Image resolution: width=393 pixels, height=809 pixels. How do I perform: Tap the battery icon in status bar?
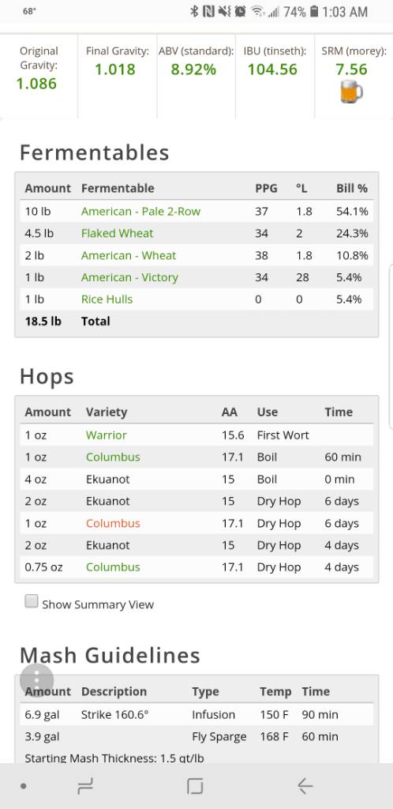[x=313, y=11]
